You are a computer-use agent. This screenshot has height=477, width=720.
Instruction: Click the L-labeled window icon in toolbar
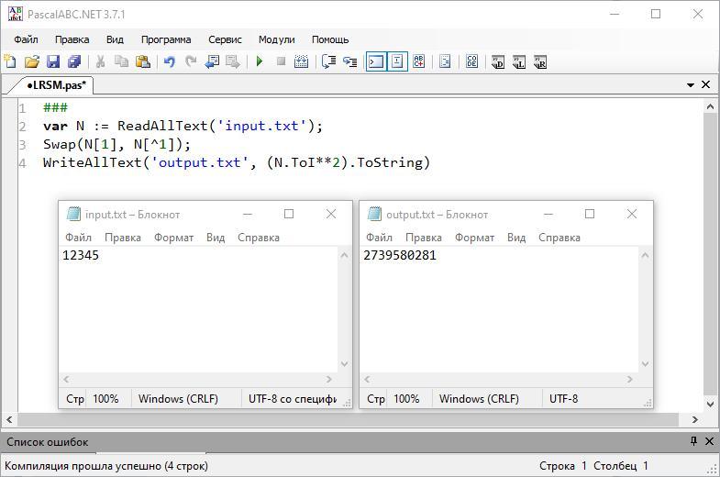(519, 62)
